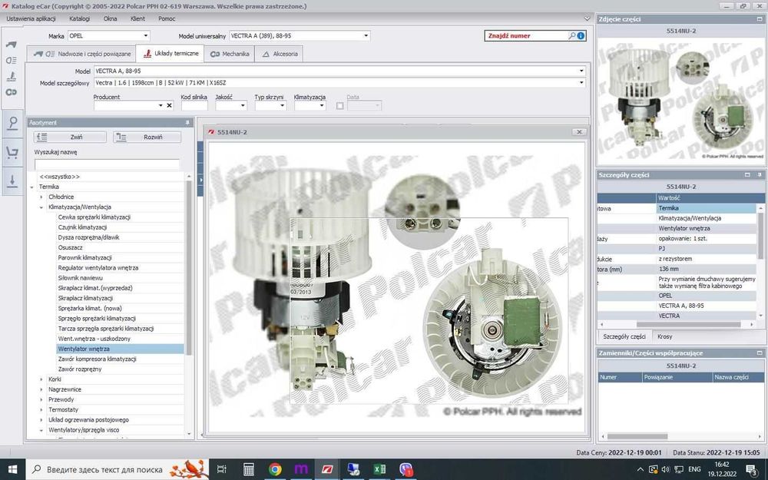Viewport: 768px width, 480px height.
Task: Expand the Model dropdown list
Action: [581, 71]
